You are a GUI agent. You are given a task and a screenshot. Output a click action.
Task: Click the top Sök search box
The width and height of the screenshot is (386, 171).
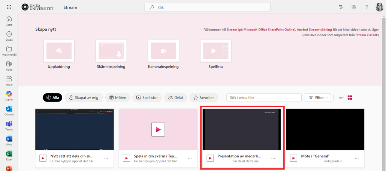[x=207, y=7]
